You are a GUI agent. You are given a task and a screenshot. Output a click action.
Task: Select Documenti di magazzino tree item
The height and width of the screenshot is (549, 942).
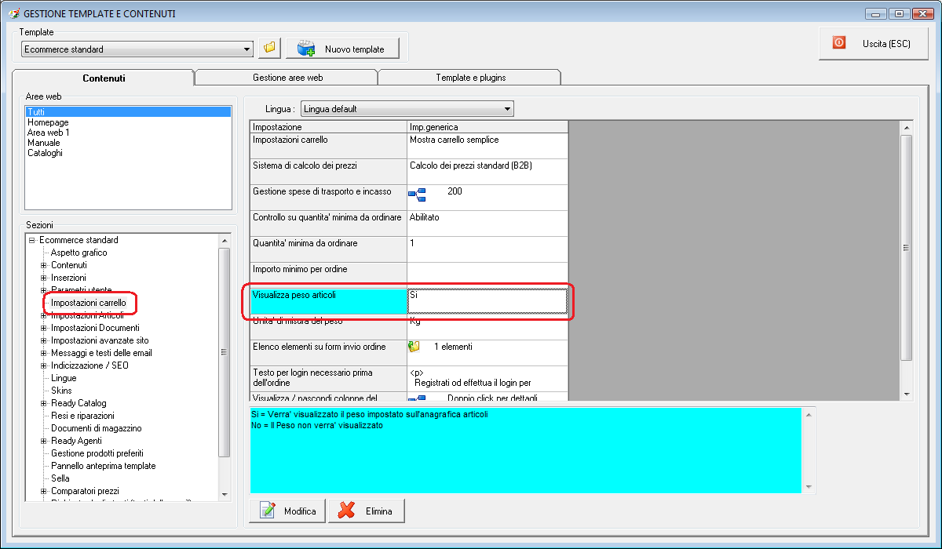click(97, 428)
